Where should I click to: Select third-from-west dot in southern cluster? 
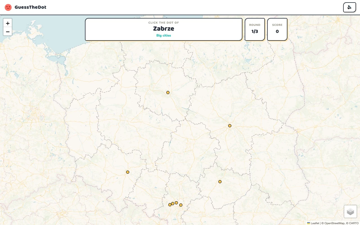(x=176, y=203)
